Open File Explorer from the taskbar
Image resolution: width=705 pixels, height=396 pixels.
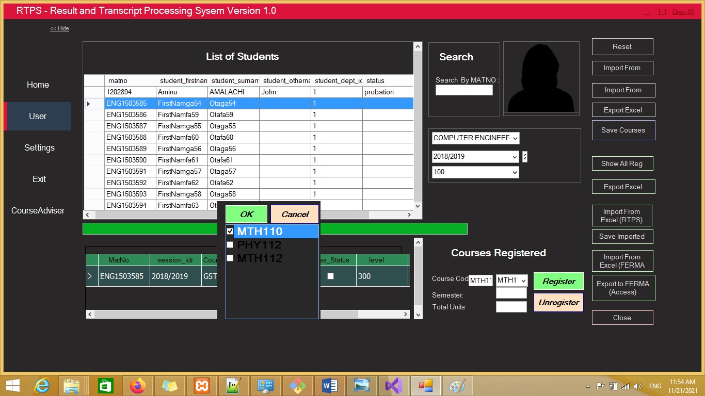73,386
